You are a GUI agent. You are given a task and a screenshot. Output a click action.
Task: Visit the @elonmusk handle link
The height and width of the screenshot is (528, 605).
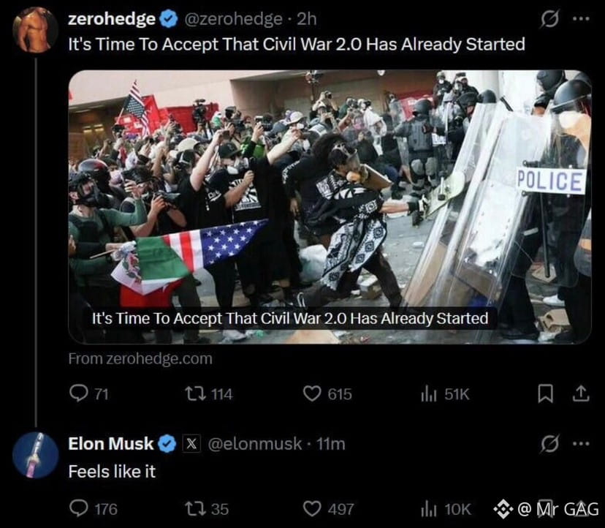(x=255, y=444)
